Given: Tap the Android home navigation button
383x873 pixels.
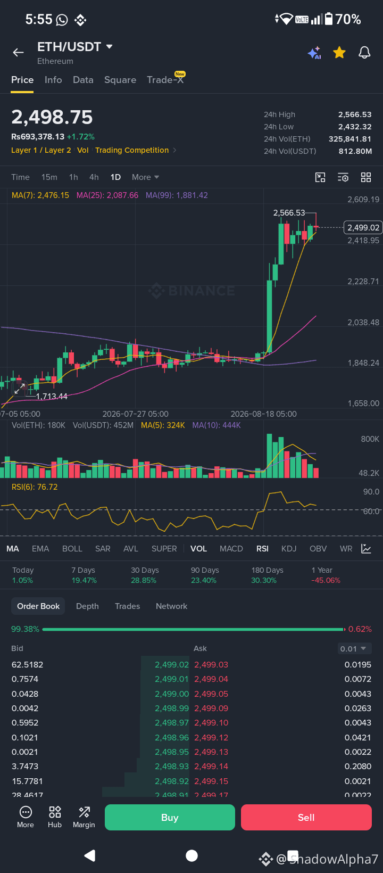Looking at the screenshot, I should point(191,855).
